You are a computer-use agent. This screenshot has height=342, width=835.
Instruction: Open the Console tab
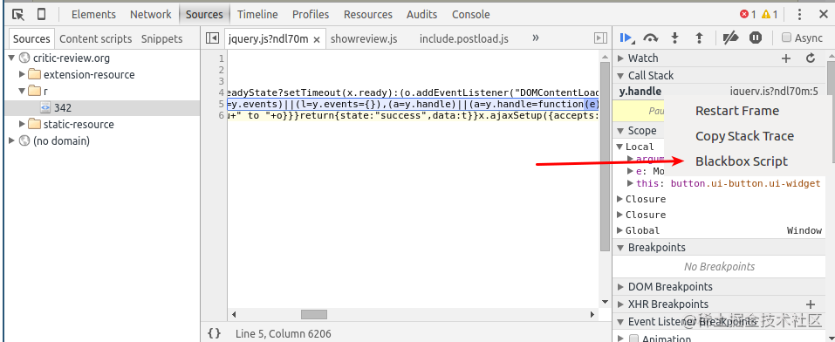pyautogui.click(x=471, y=14)
